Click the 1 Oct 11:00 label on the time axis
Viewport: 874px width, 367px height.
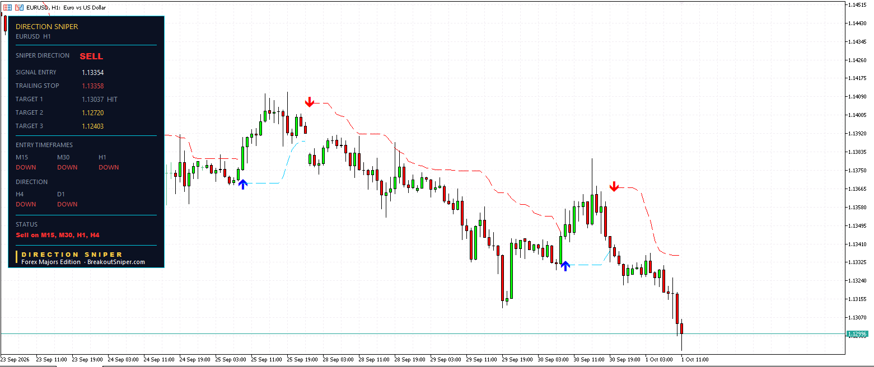(x=695, y=359)
